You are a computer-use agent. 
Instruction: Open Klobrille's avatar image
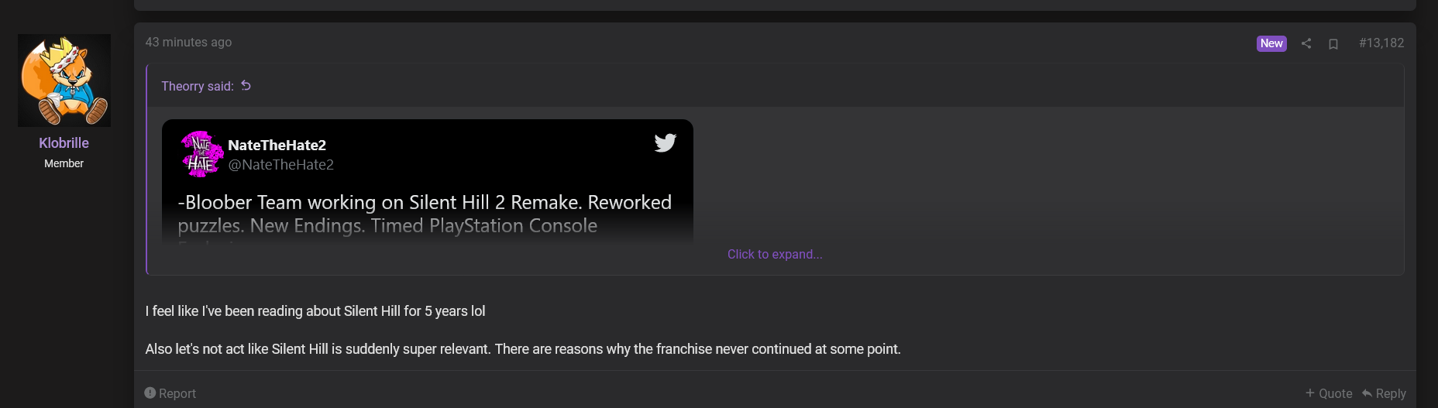pyautogui.click(x=64, y=81)
